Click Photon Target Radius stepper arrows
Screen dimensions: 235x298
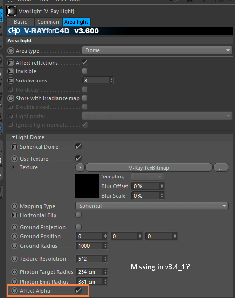(x=105, y=272)
